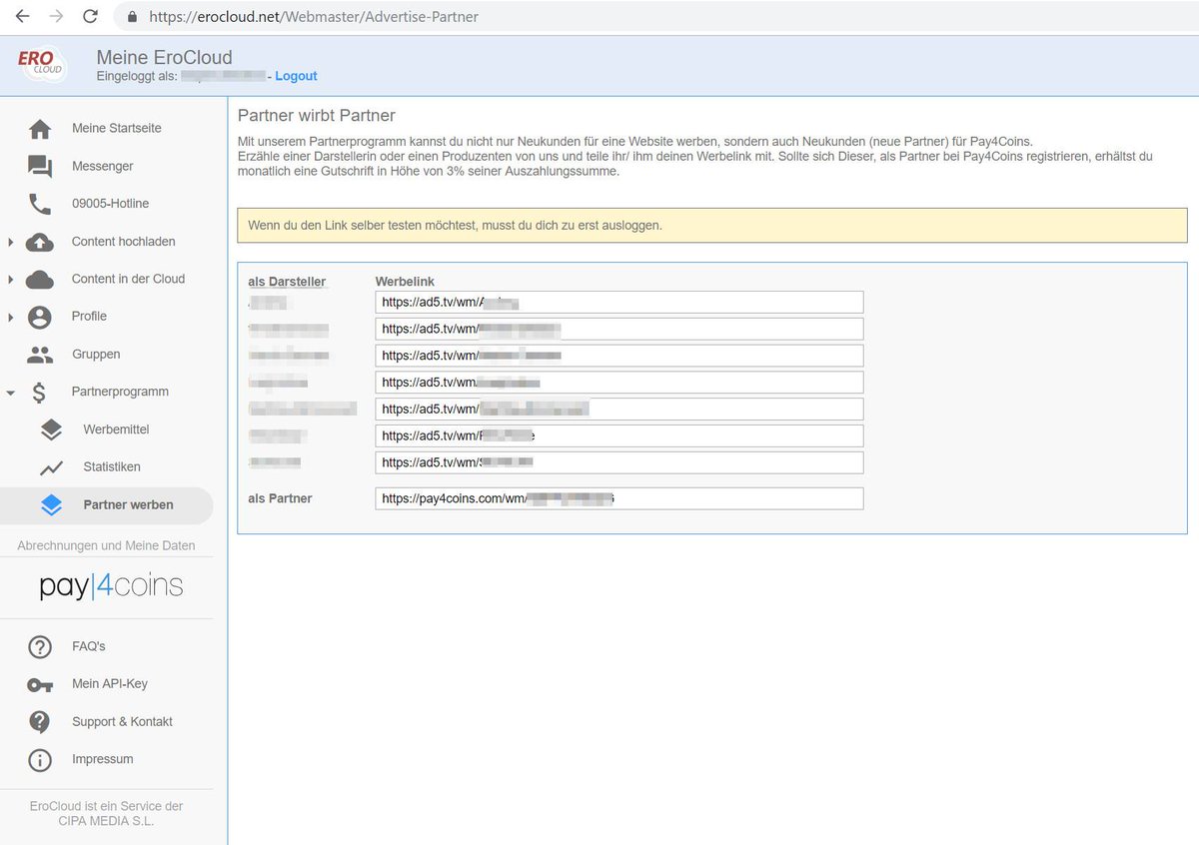
Task: Click the Logout link
Action: (296, 76)
